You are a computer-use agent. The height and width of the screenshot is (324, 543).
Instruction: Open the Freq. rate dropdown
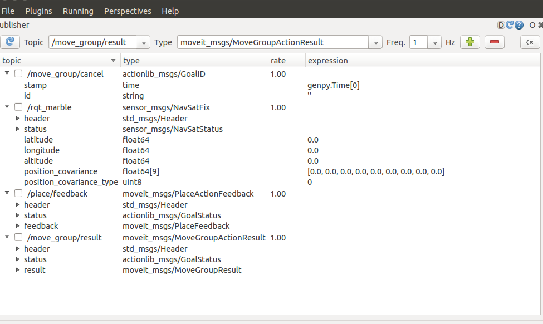(x=435, y=42)
